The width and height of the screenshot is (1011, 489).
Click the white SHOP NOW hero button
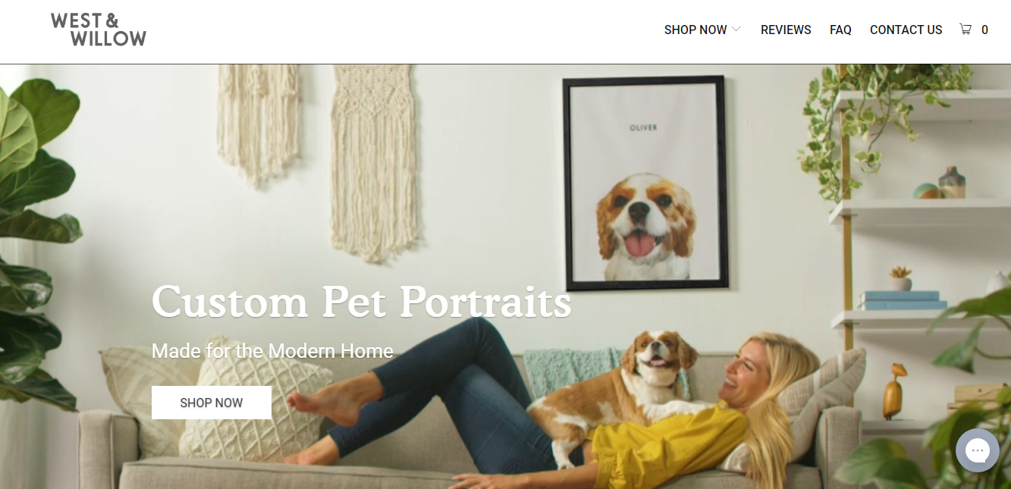[212, 403]
